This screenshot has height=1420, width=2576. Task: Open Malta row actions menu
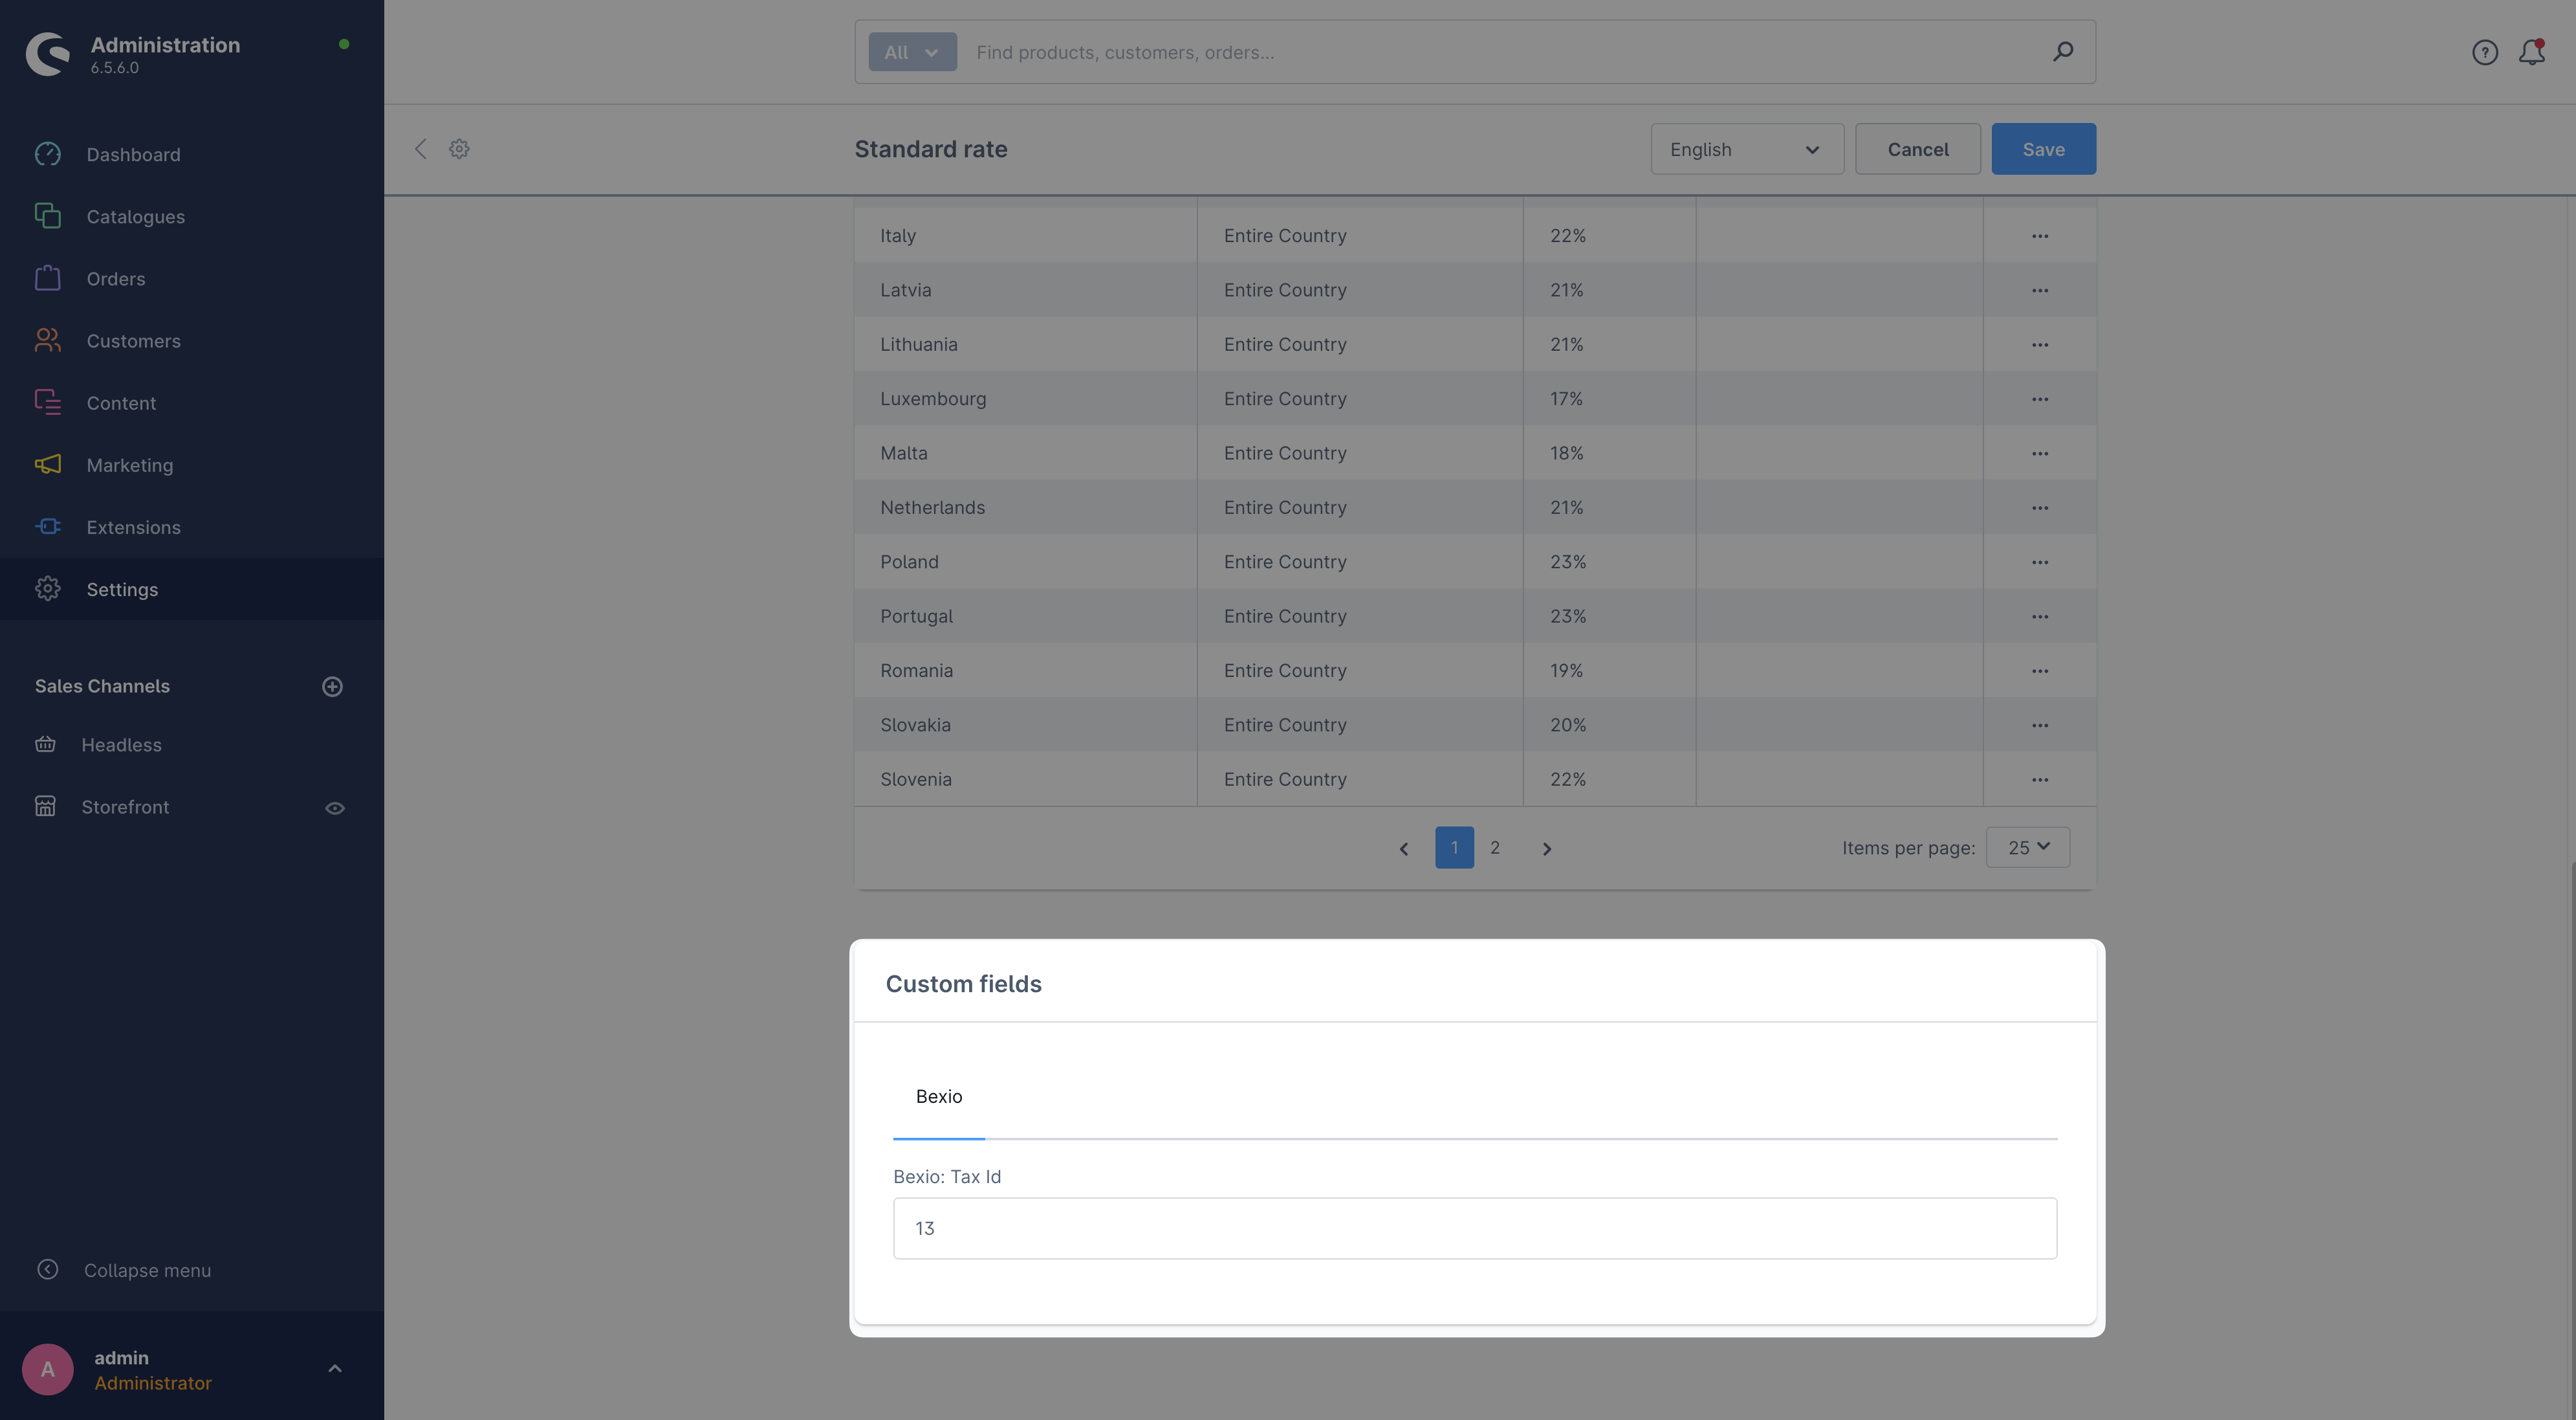point(2039,453)
